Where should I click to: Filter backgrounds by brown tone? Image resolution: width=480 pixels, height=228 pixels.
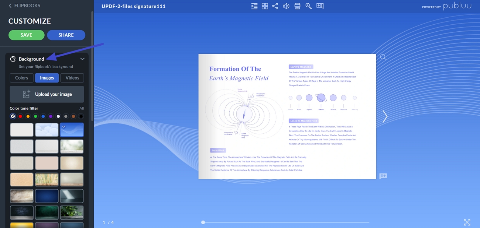coord(73,116)
